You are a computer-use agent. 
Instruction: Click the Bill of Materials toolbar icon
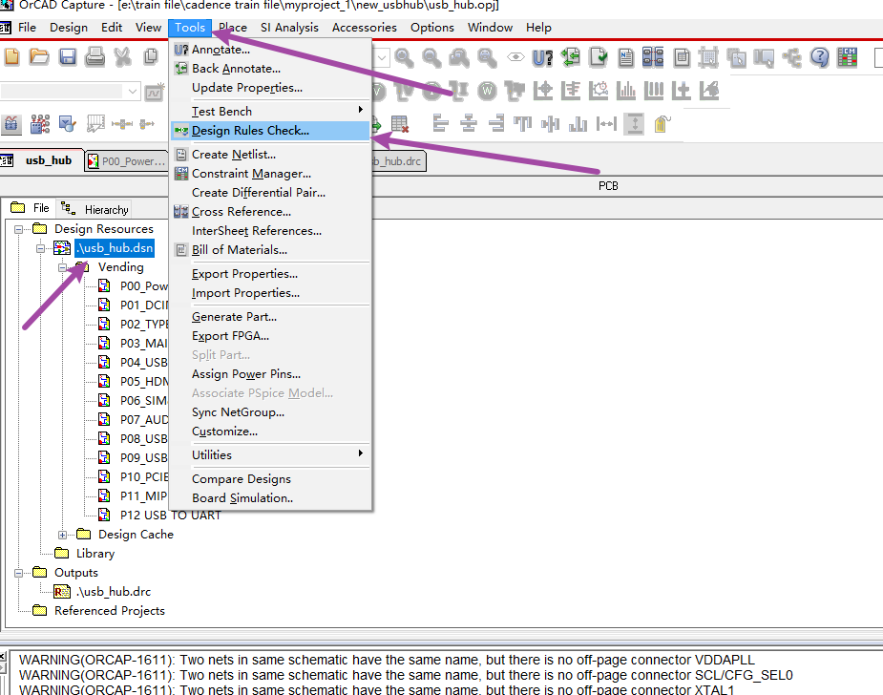[682, 57]
